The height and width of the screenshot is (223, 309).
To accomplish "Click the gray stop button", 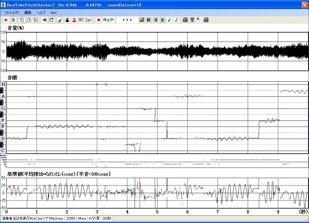I will [x=13, y=20].
